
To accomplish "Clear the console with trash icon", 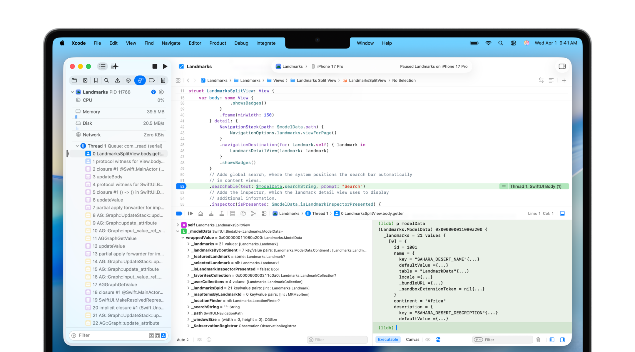I will pyautogui.click(x=538, y=340).
